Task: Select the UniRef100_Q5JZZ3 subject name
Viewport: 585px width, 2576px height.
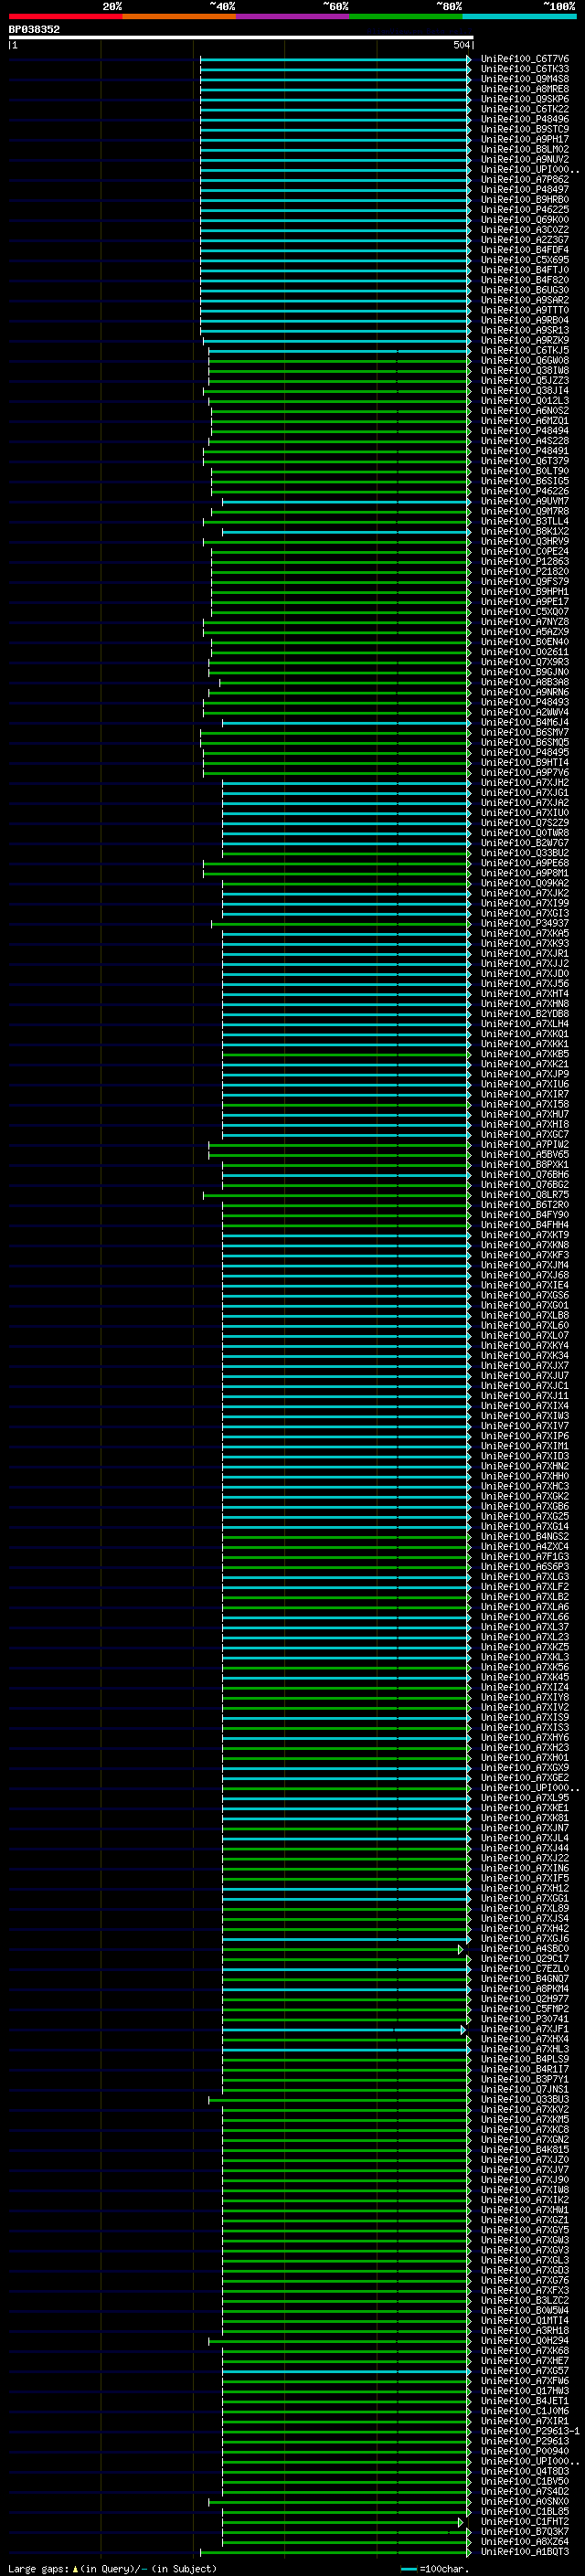Action: tap(524, 380)
